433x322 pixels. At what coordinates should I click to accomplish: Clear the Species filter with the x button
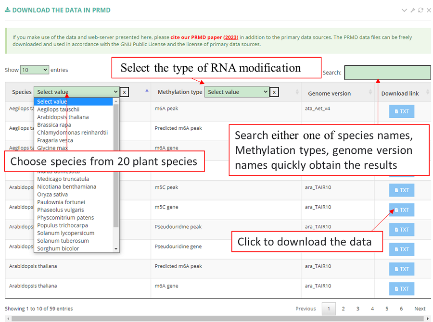coord(124,92)
